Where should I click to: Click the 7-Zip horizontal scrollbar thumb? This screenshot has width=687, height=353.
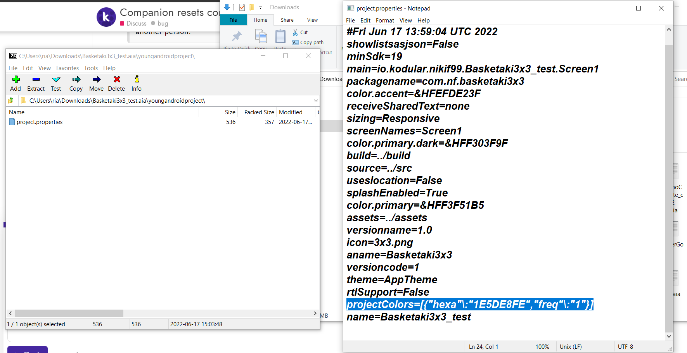tap(69, 313)
